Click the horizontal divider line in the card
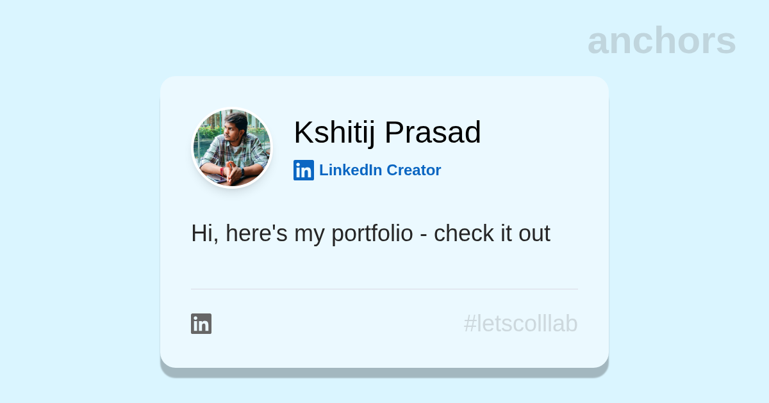Viewport: 769px width, 403px height. (384, 289)
